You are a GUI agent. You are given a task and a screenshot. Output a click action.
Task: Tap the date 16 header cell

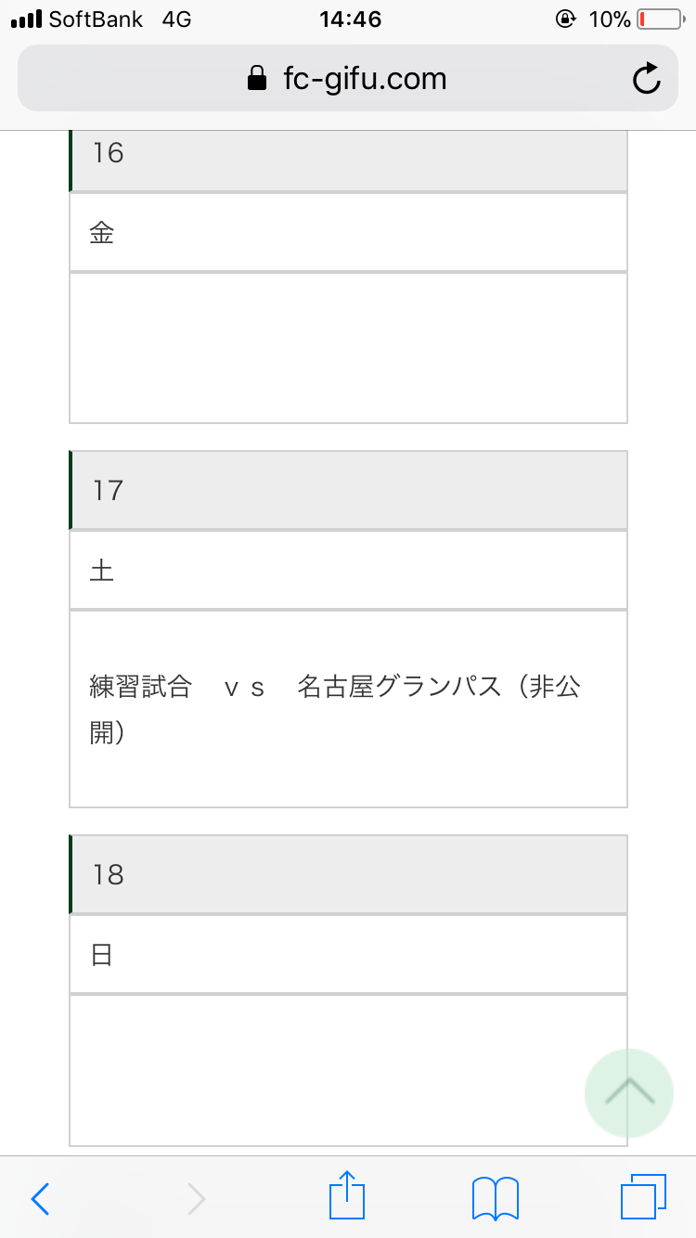point(348,153)
